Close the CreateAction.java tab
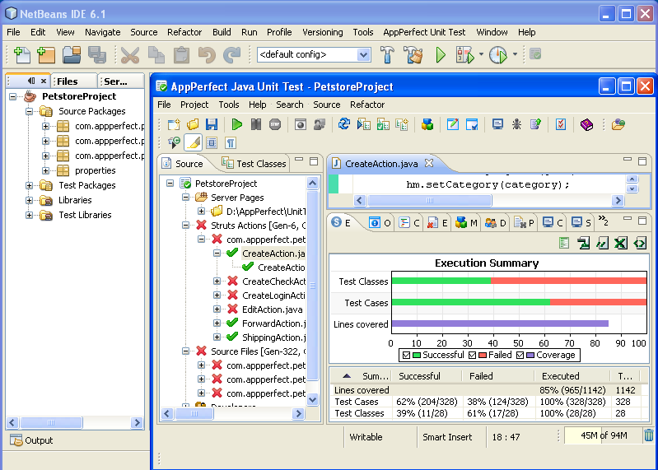 429,163
